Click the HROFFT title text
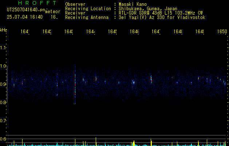 [x=37, y=3]
